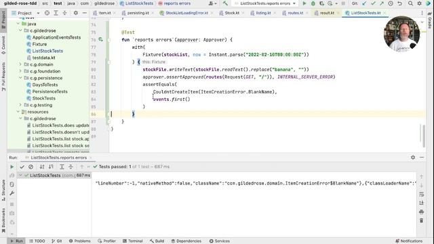Screen dimensions: 434x244
Task: Click the Build project hammer icon
Action: point(225,3)
